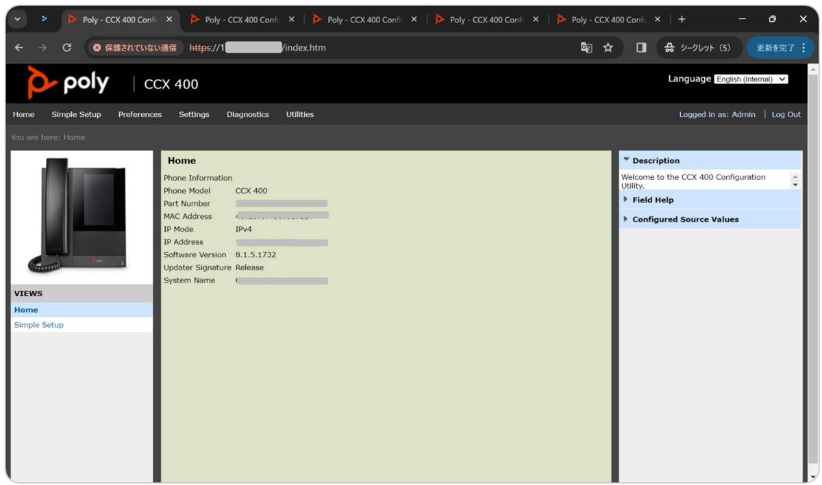Click the IP Mode value IPv4

click(x=243, y=229)
